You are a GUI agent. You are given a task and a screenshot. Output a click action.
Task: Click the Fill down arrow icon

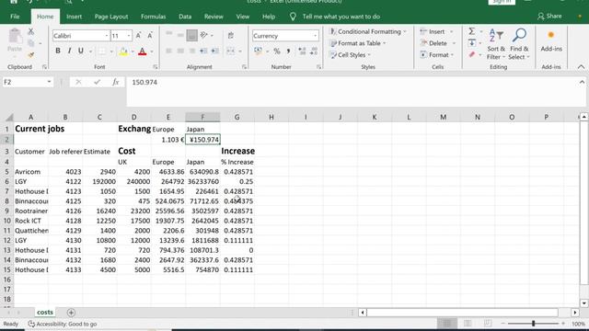[x=472, y=43]
